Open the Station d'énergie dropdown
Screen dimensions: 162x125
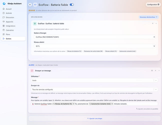(95, 37)
